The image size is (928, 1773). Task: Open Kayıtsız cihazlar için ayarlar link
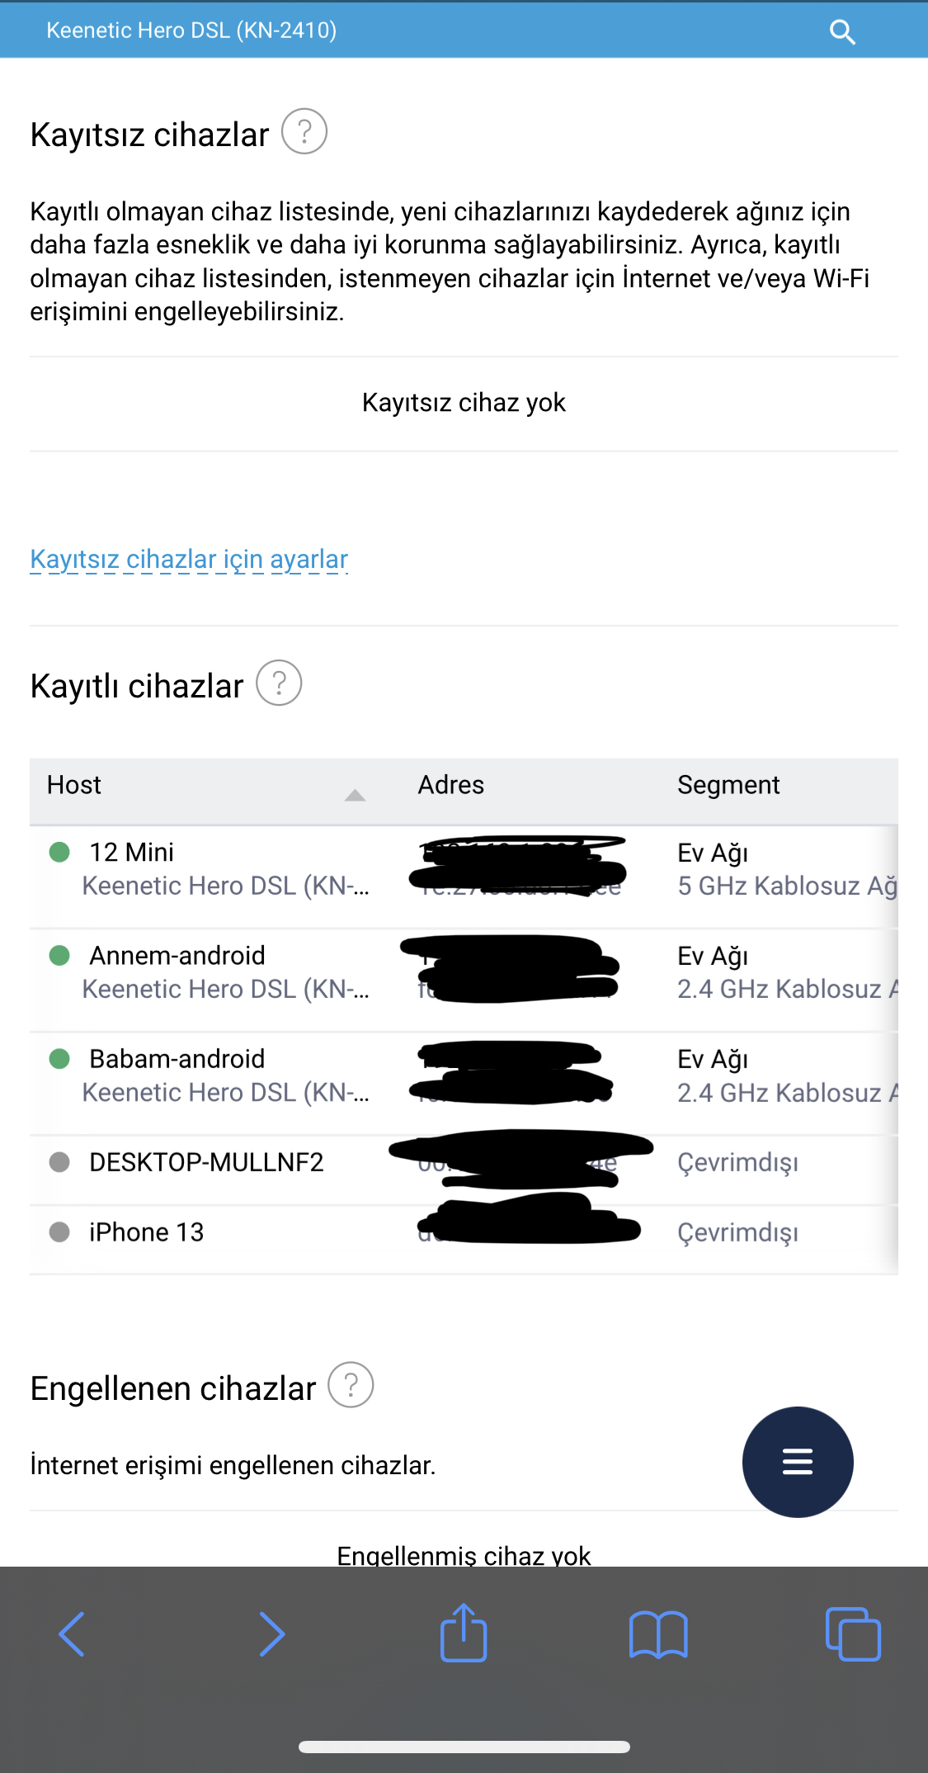[189, 560]
